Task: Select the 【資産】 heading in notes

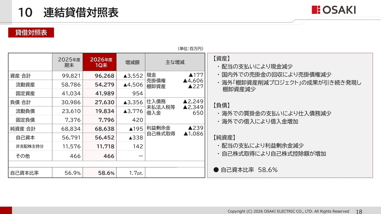Action: pyautogui.click(x=222, y=58)
